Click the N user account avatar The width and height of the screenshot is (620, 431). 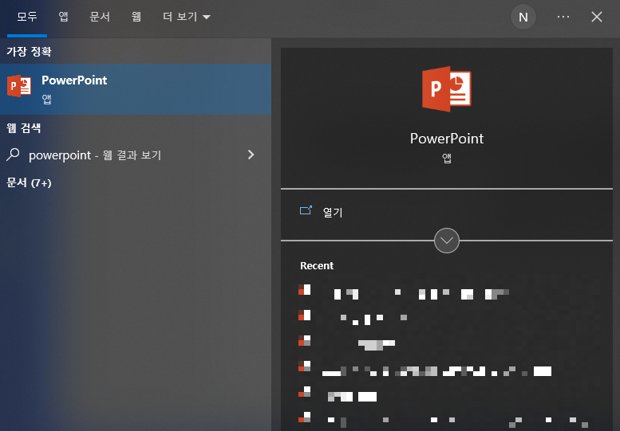coord(523,17)
